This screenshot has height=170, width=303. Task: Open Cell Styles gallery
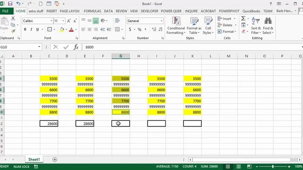point(208,25)
